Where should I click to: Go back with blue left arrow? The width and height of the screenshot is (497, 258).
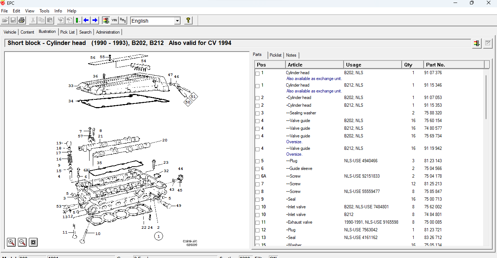pyautogui.click(x=86, y=20)
